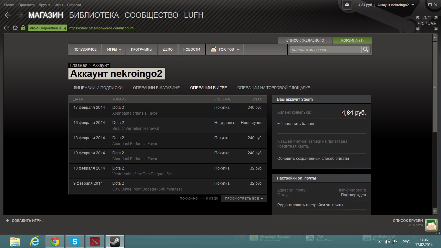Open the Steam menu
This screenshot has width=441, height=248.
(x=9, y=5)
